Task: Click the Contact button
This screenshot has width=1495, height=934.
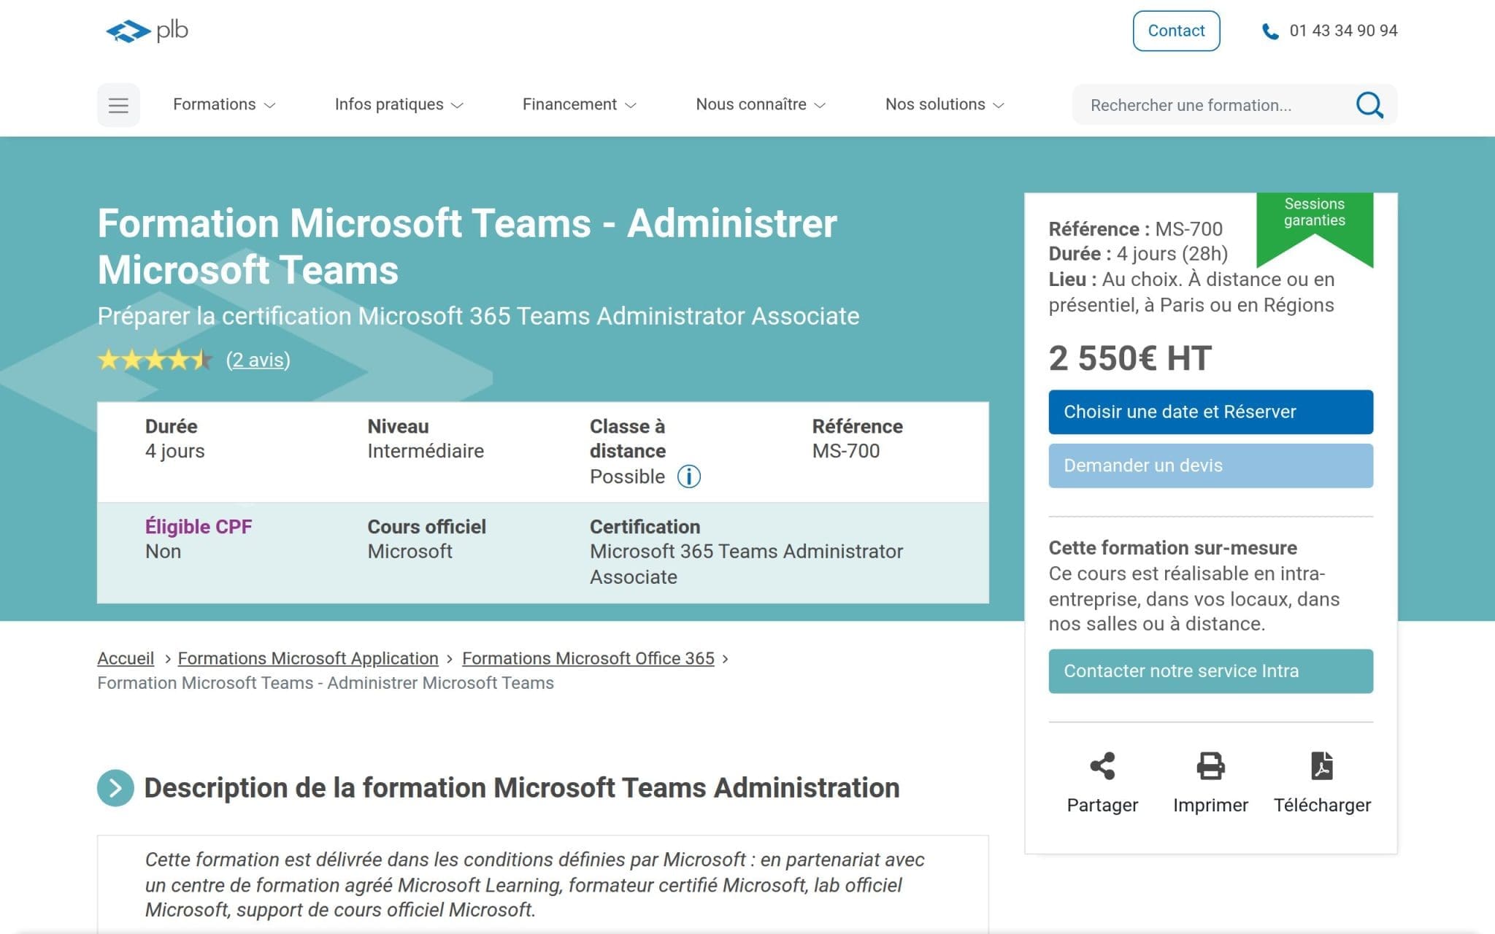Action: (x=1176, y=31)
